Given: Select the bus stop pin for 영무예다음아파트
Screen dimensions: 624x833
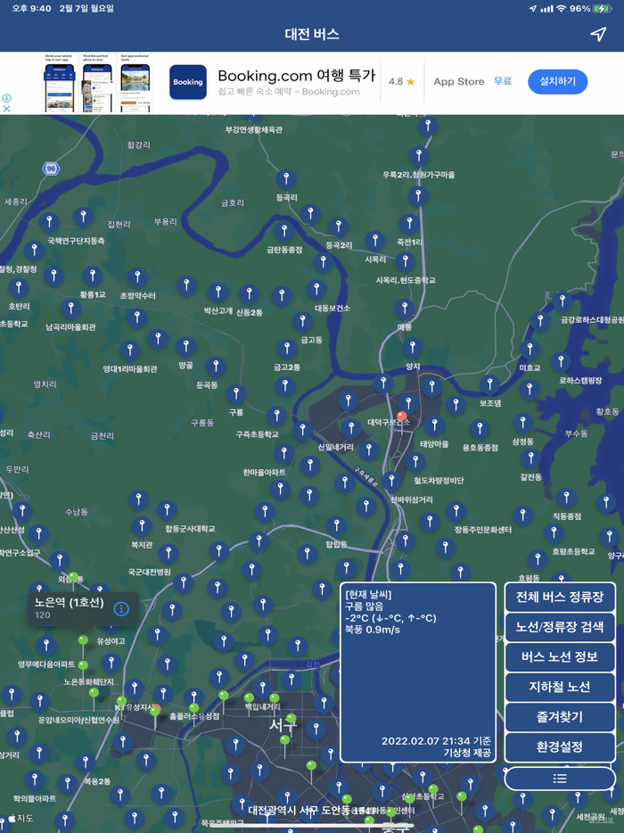Looking at the screenshot, I should 46,646.
